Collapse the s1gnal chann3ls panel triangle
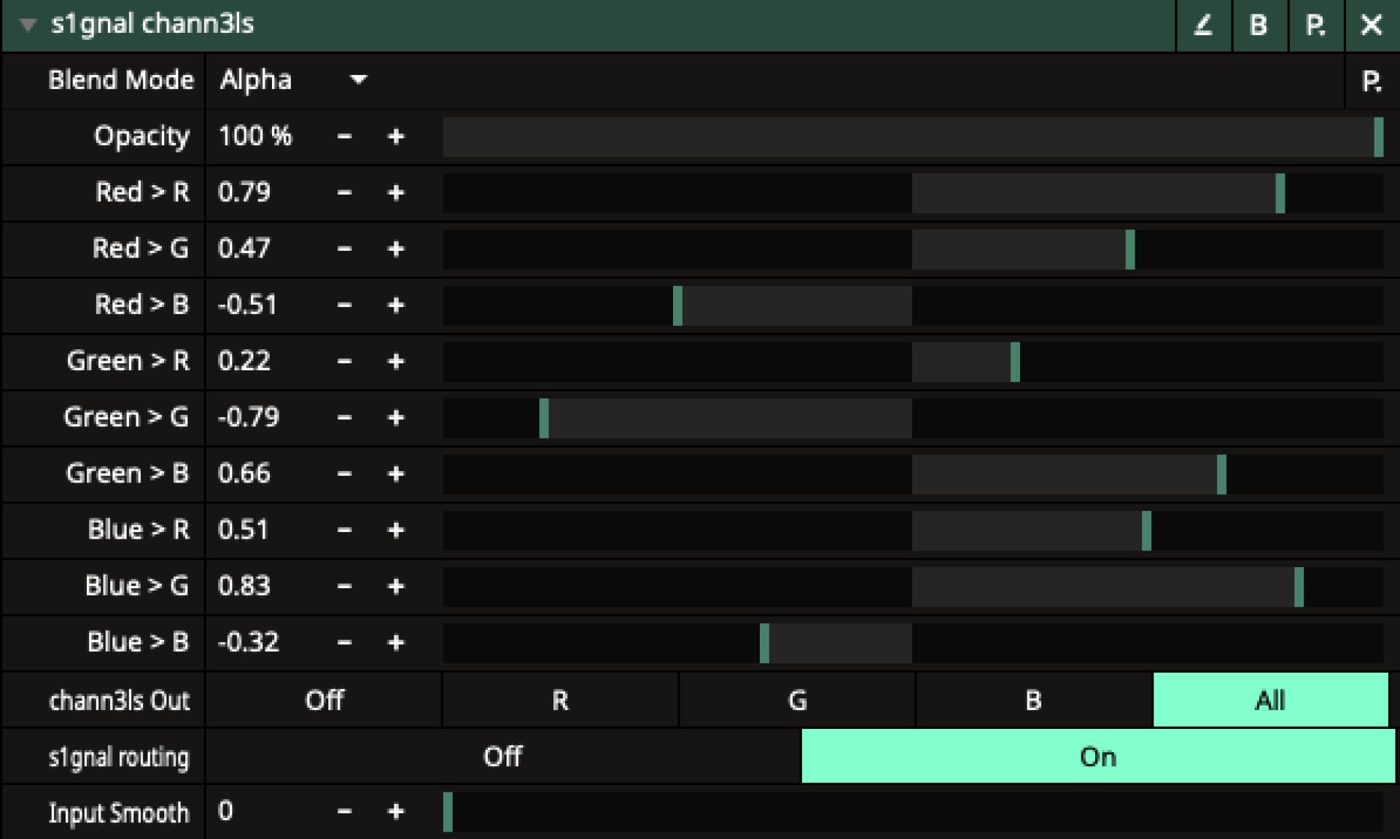This screenshot has height=839, width=1400. 28,25
